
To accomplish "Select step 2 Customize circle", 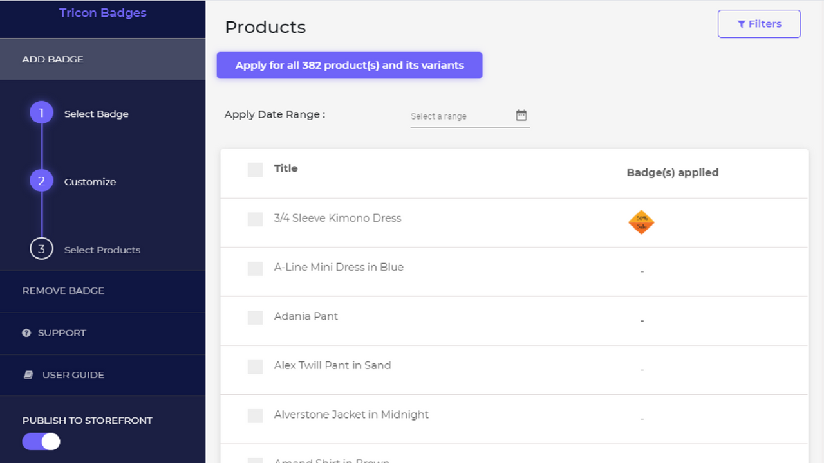I will tap(41, 181).
